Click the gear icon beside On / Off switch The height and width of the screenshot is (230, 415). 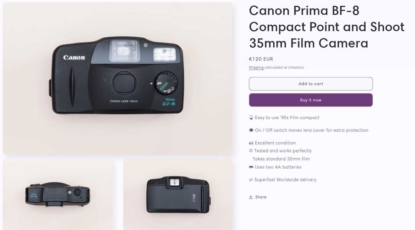click(251, 130)
